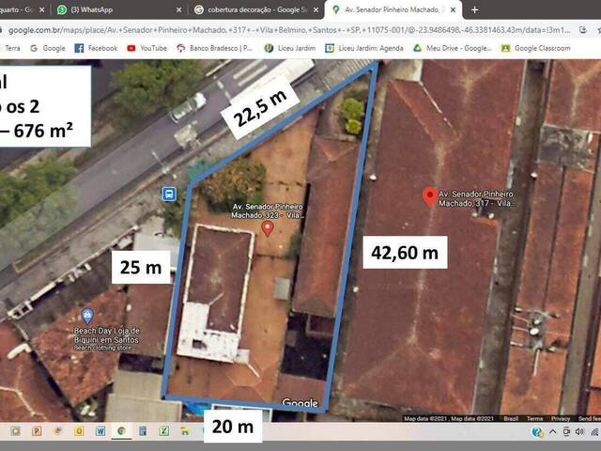The height and width of the screenshot is (451, 601).
Task: Launch Word from the taskbar
Action: tap(100, 431)
